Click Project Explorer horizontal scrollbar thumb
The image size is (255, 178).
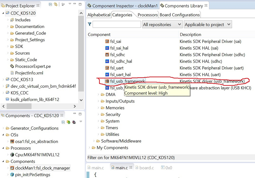(19, 106)
